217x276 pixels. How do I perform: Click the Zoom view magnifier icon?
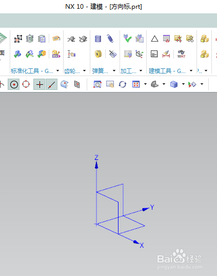point(97,84)
